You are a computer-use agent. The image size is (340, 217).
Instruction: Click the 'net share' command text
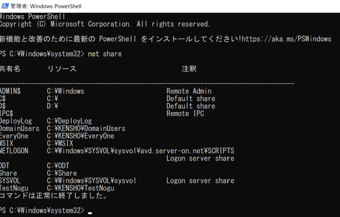point(105,54)
